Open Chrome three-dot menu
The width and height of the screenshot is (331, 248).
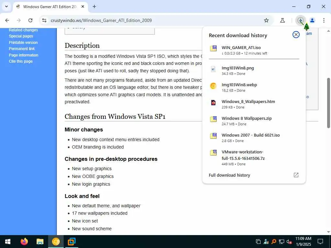[324, 20]
